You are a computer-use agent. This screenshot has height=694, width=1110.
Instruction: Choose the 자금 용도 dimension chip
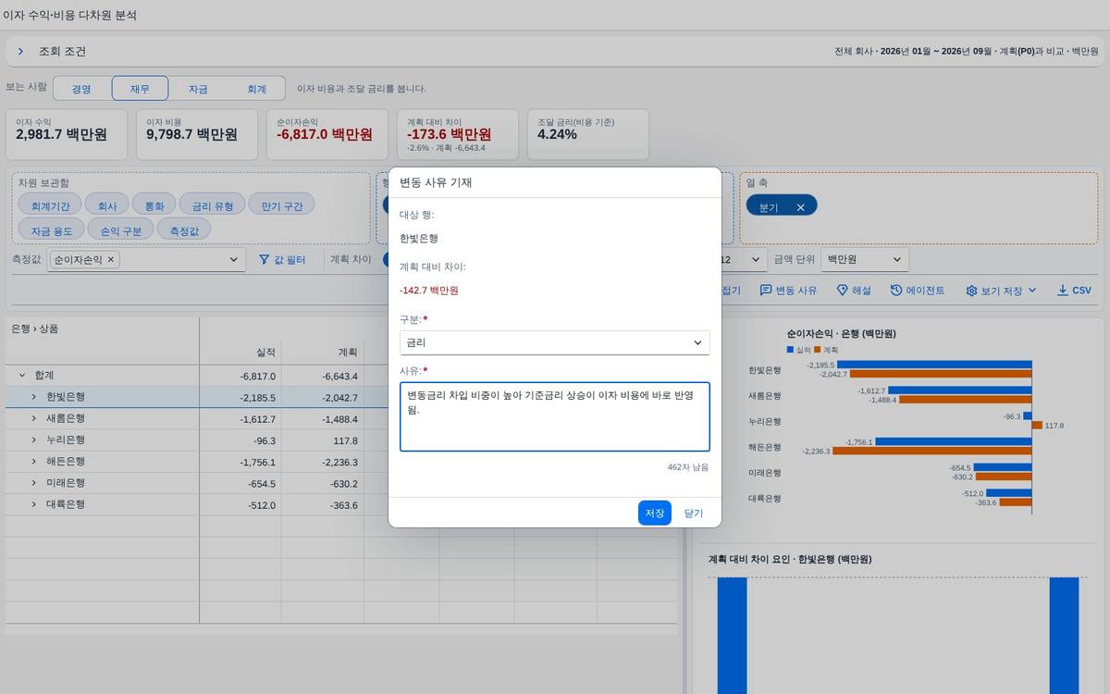(x=52, y=230)
